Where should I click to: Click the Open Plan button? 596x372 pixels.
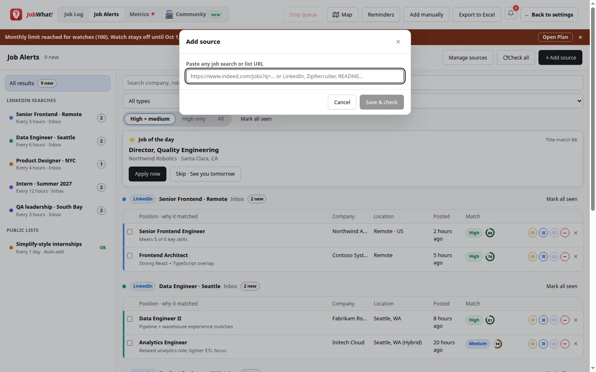[x=555, y=37]
